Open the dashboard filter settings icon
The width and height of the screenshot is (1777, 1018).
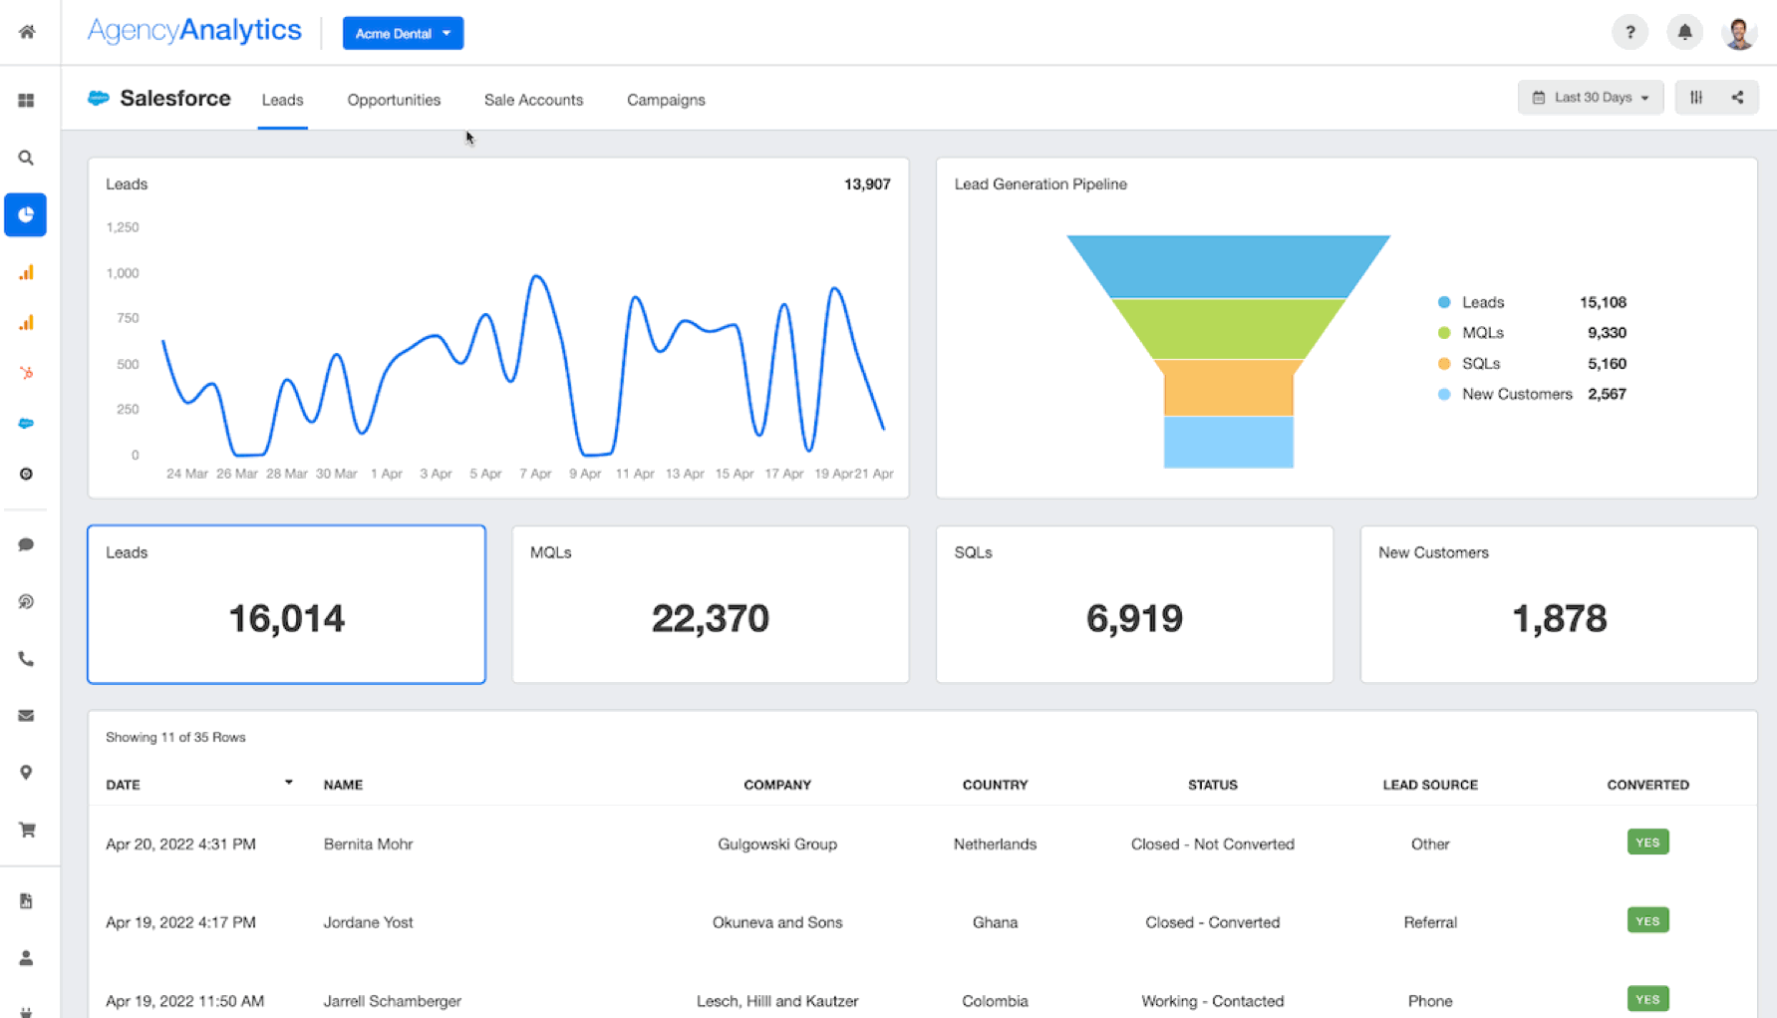pos(1696,97)
